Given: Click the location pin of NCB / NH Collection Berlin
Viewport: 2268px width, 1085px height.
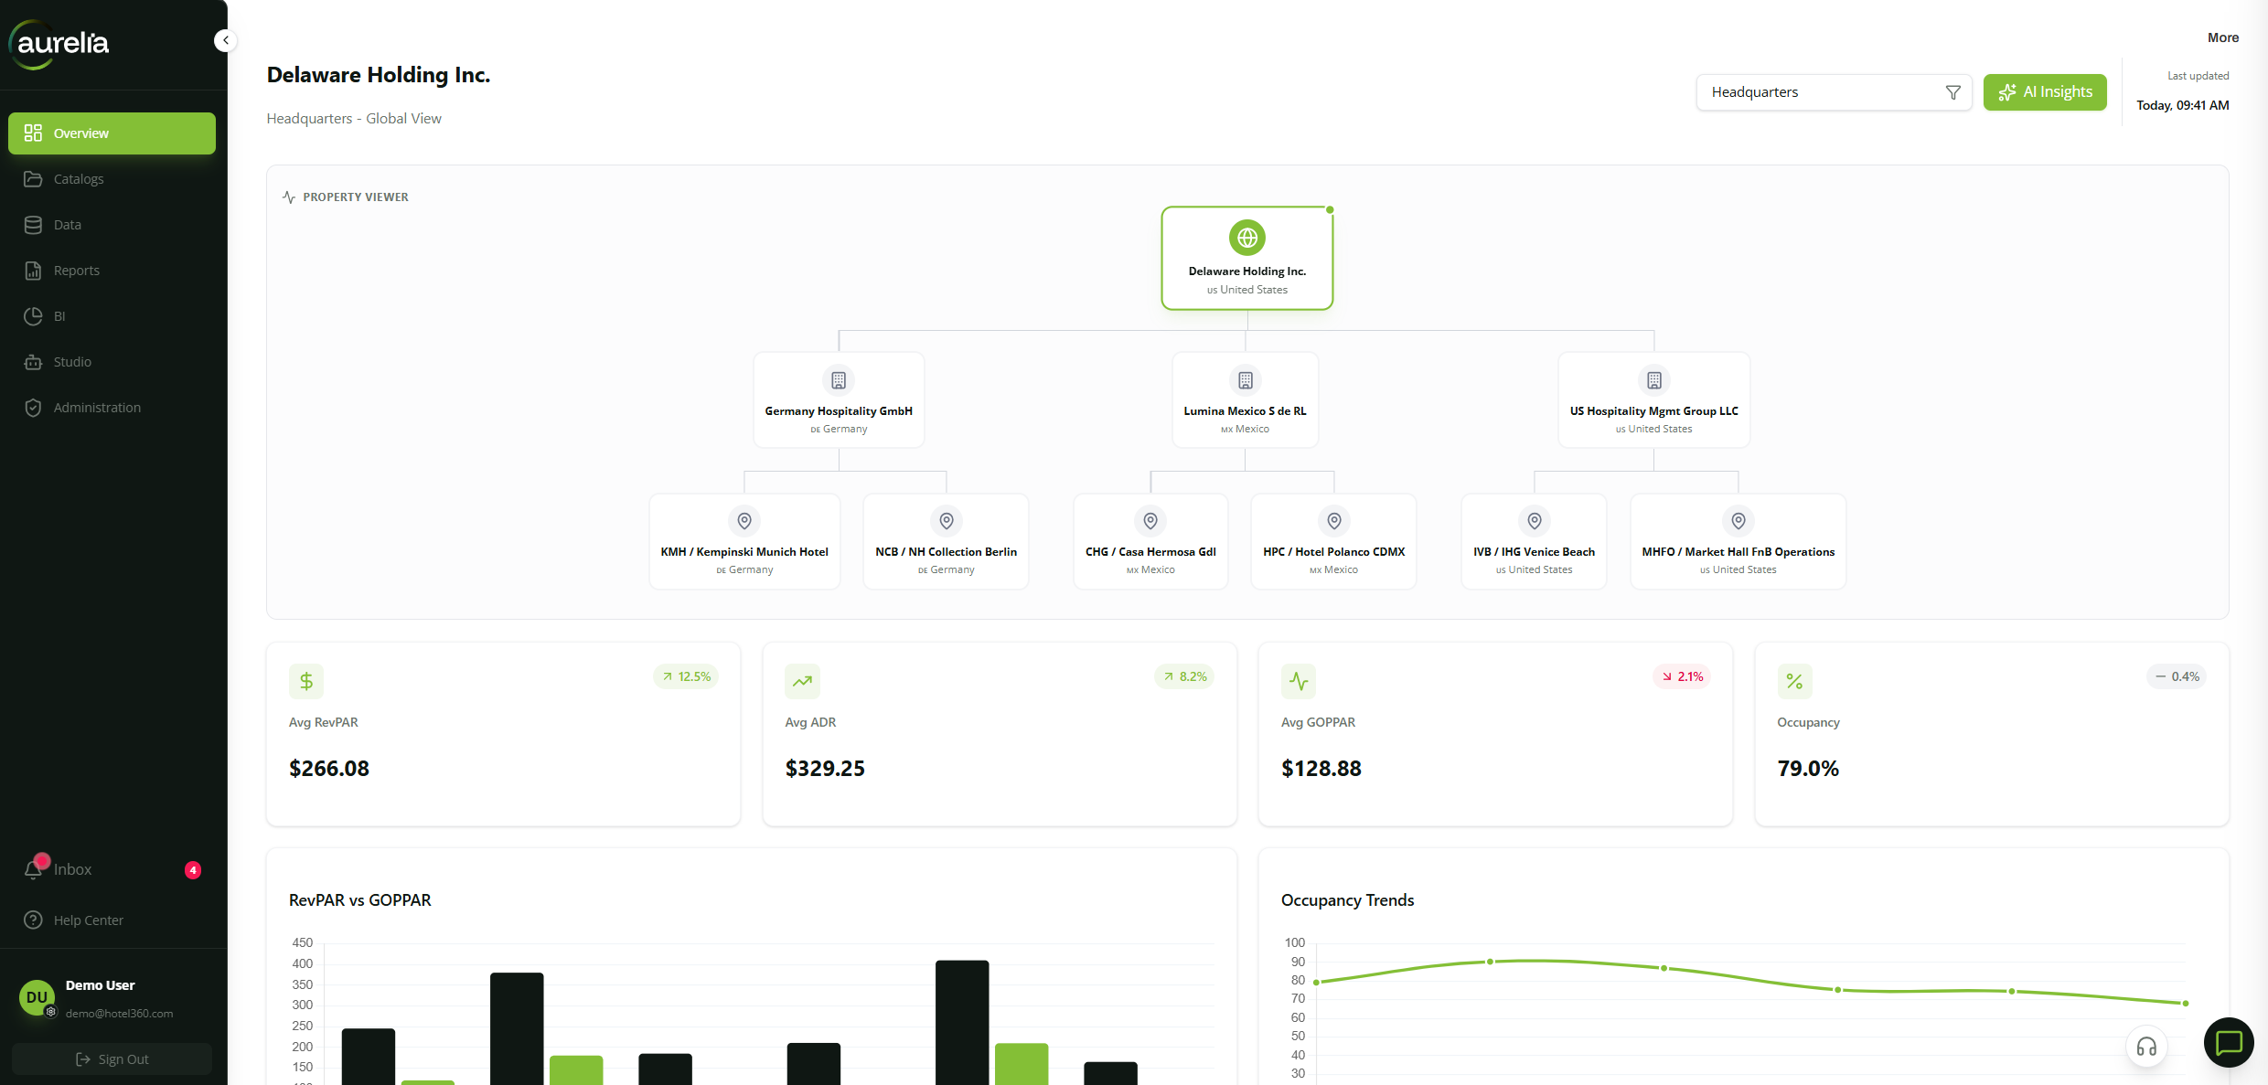Looking at the screenshot, I should click(x=947, y=521).
